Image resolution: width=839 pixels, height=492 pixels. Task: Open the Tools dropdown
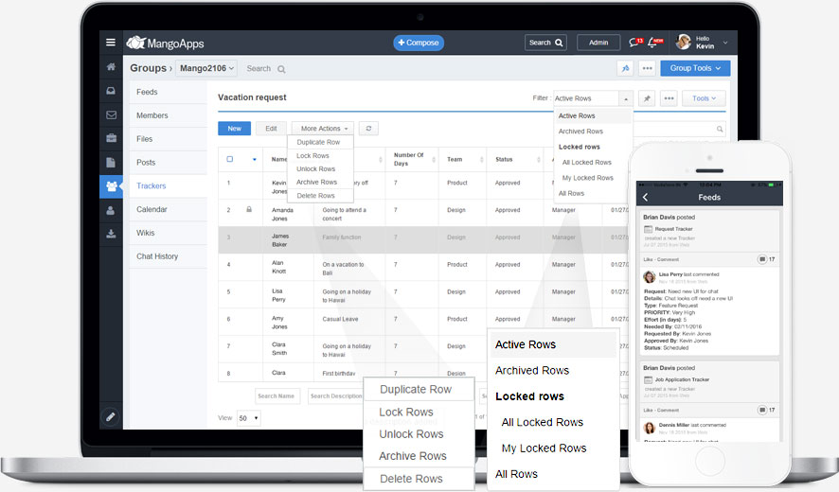[x=704, y=98]
